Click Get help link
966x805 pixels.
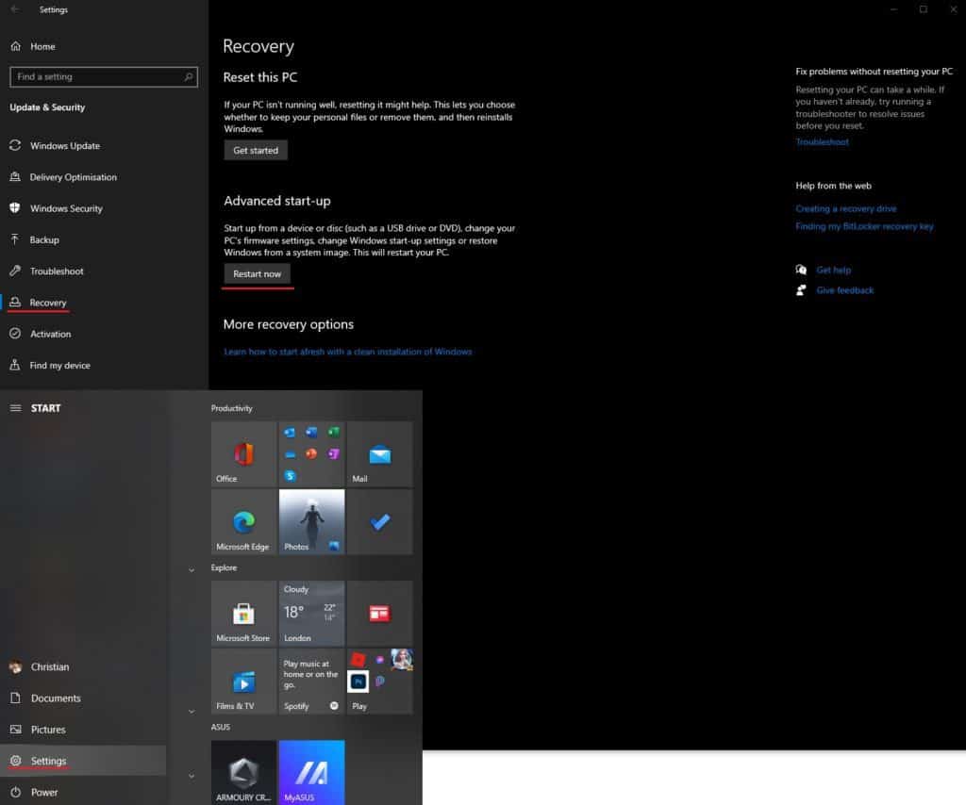point(834,271)
